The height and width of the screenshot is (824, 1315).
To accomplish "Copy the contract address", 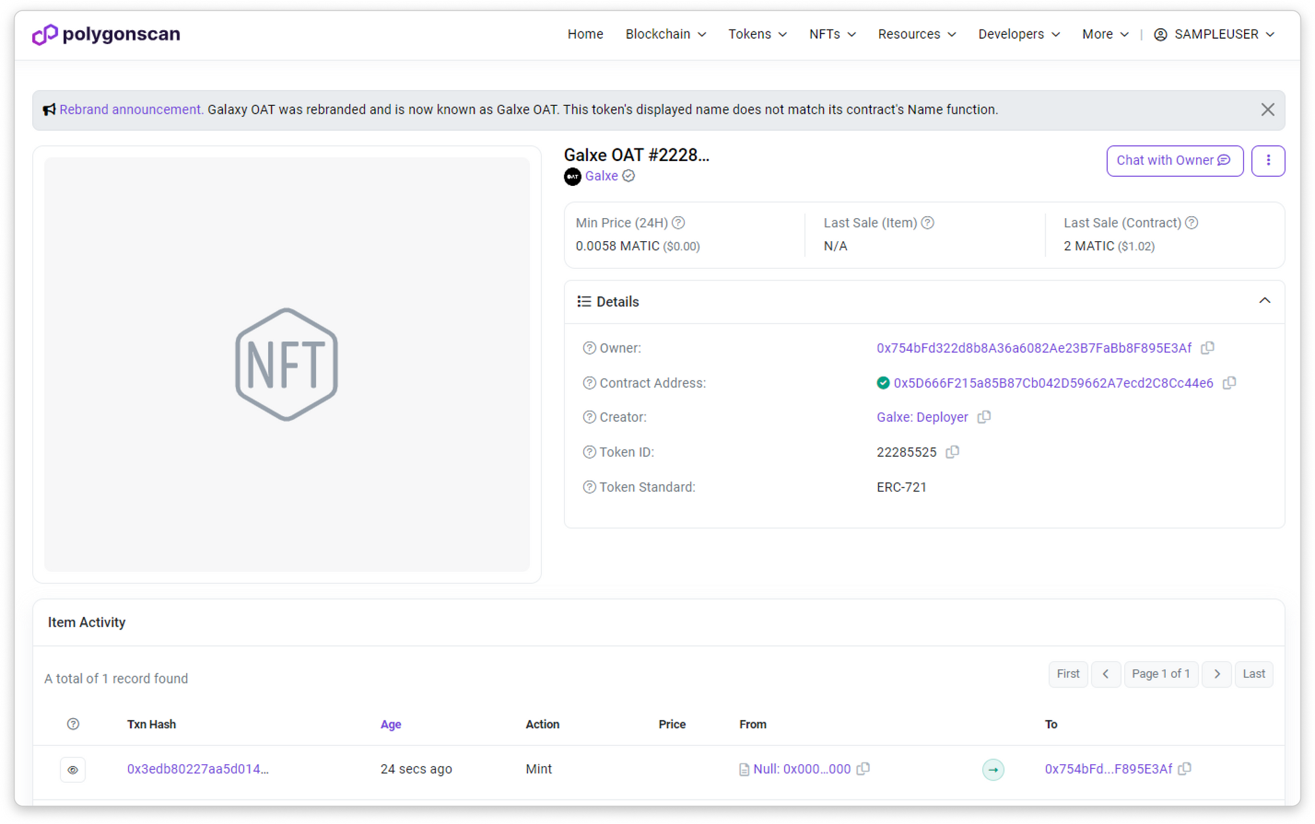I will [1229, 383].
